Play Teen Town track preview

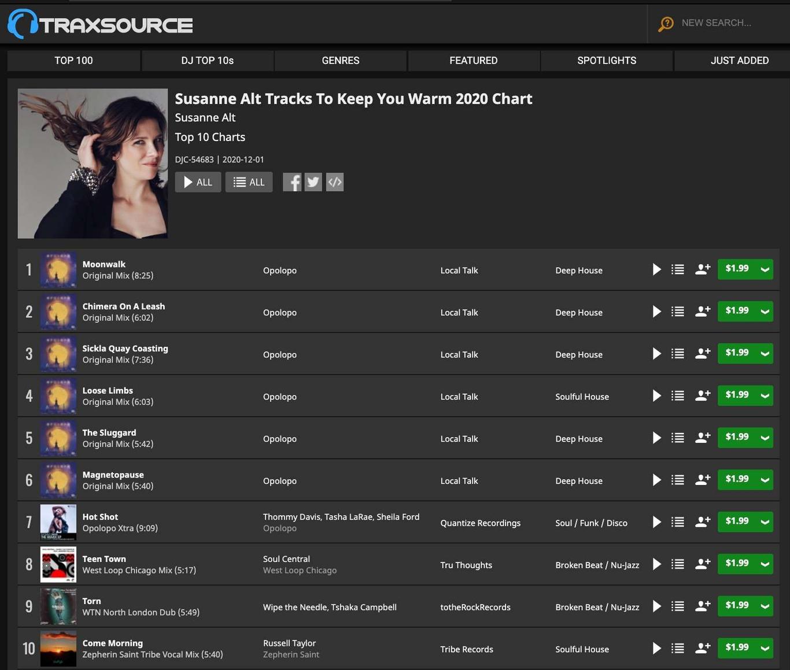[x=657, y=564]
